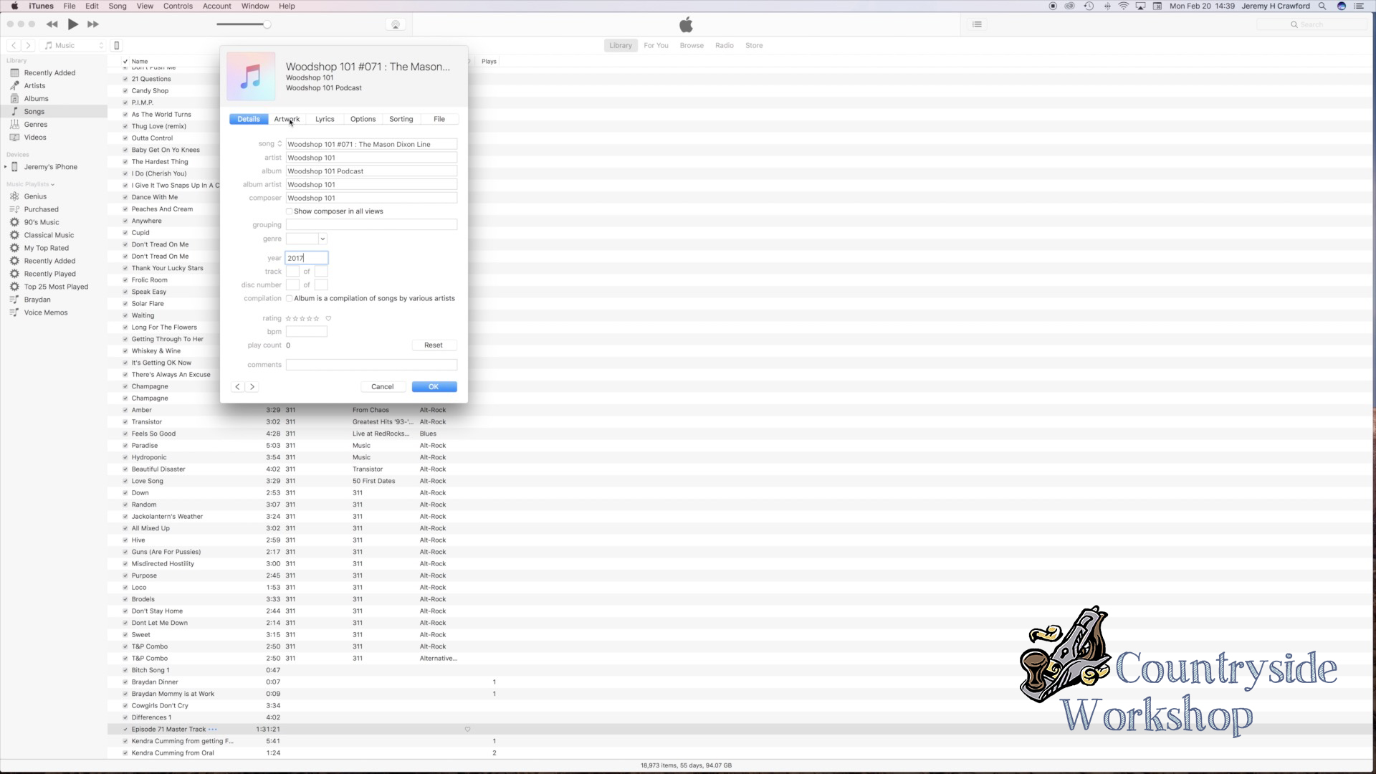This screenshot has height=774, width=1376.
Task: Click OK in the song info dialog
Action: (x=434, y=387)
